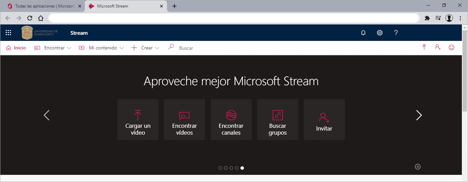Screen dimensions: 468x182
Task: Click the invite person icon in navigation bar
Action: 438,47
